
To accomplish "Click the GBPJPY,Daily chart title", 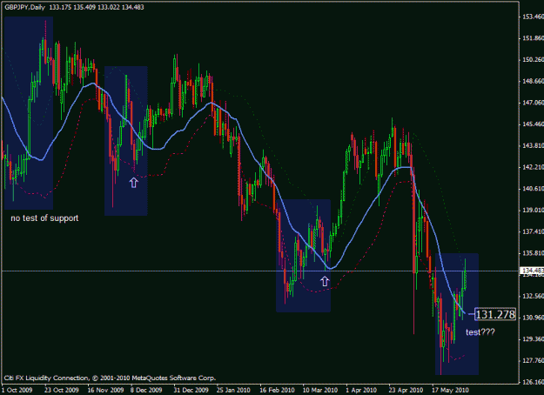I will [x=25, y=7].
